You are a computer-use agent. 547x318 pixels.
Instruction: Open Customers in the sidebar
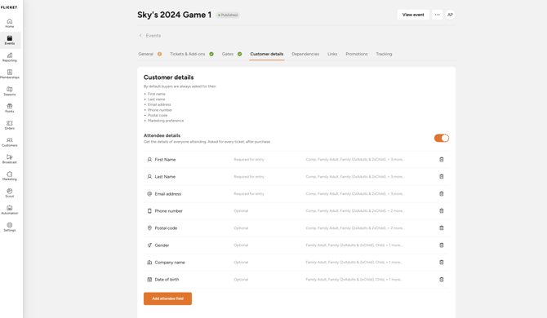[x=10, y=142]
